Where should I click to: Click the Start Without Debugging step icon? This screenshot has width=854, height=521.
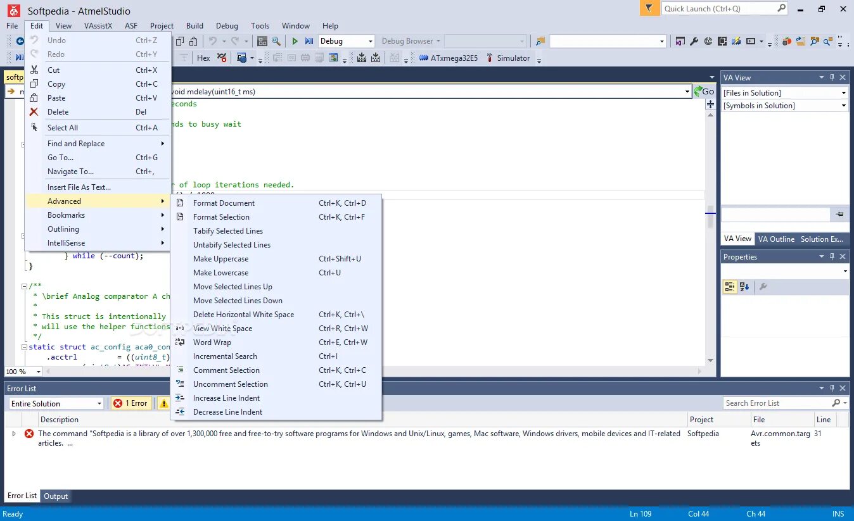(x=309, y=41)
